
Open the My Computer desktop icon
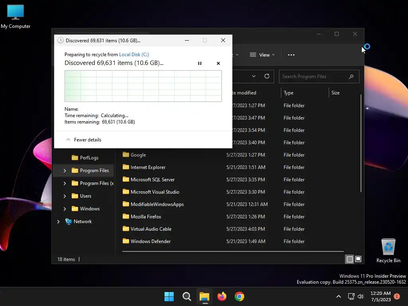(16, 17)
